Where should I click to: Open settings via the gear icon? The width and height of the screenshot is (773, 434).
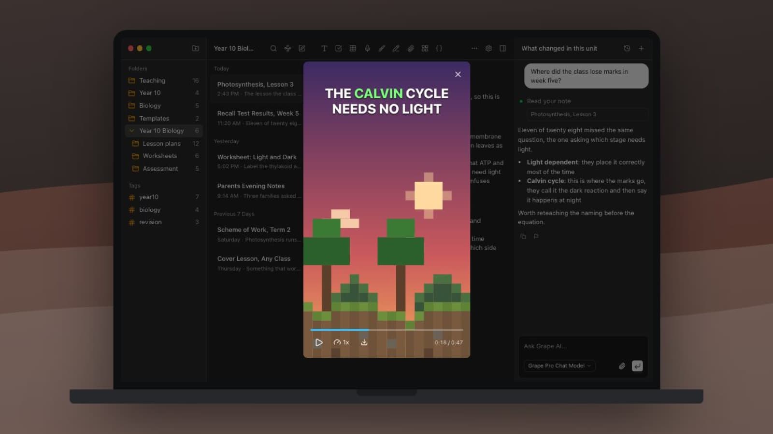pos(488,48)
